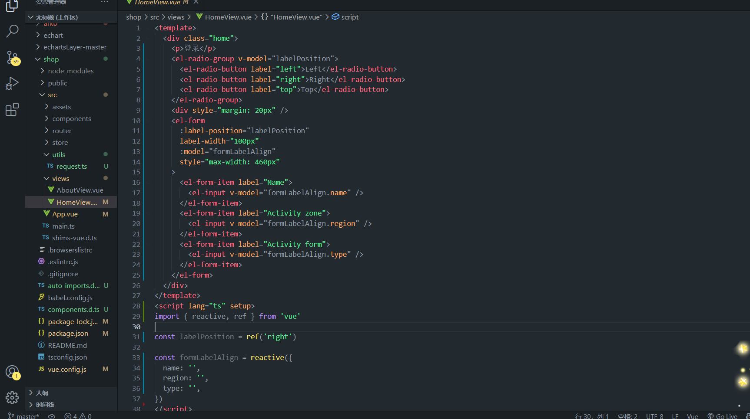This screenshot has width=750, height=419.
Task: Open components.d.ts file
Action: 72,309
